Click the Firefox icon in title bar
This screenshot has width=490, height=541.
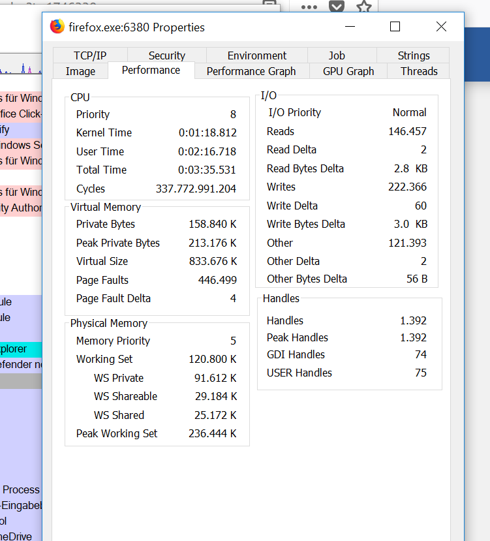pos(57,27)
